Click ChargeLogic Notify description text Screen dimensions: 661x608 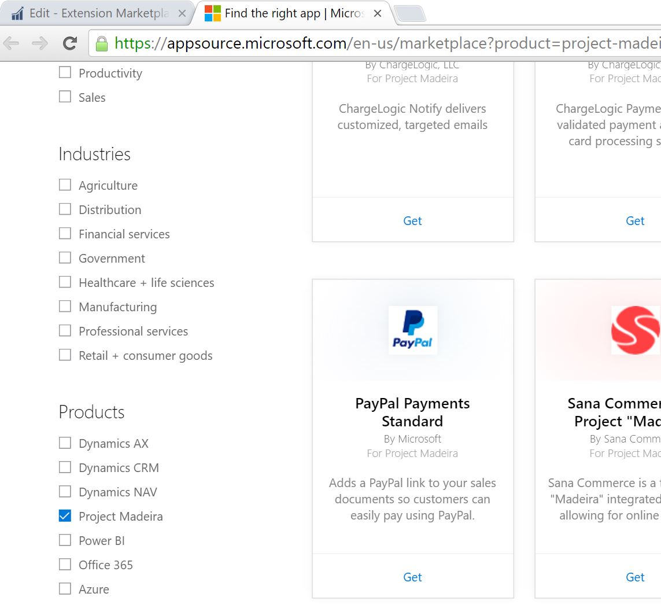click(x=412, y=117)
